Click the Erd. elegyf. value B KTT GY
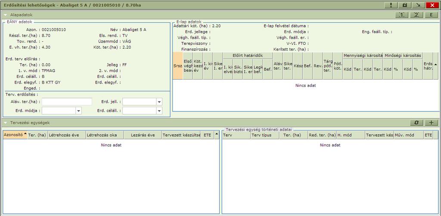Screen dimensions: 441x216 click(x=51, y=83)
